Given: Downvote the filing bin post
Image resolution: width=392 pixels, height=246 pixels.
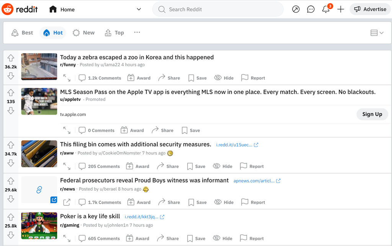Looking at the screenshot, I should tap(11, 163).
